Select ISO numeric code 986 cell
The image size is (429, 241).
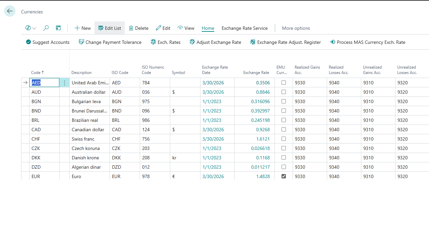(155, 120)
